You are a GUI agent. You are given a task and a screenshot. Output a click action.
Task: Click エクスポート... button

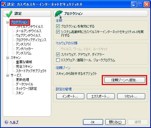coord(101,96)
